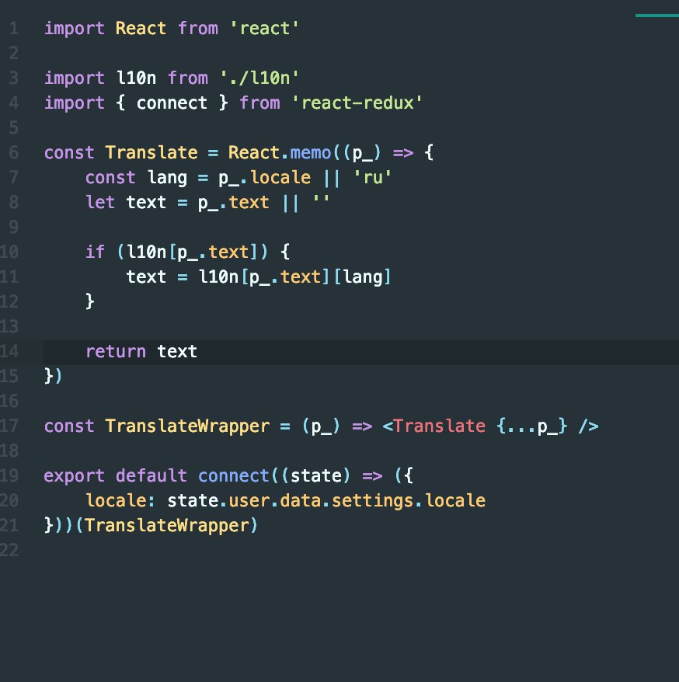Click [lang] index on line 11

click(362, 277)
